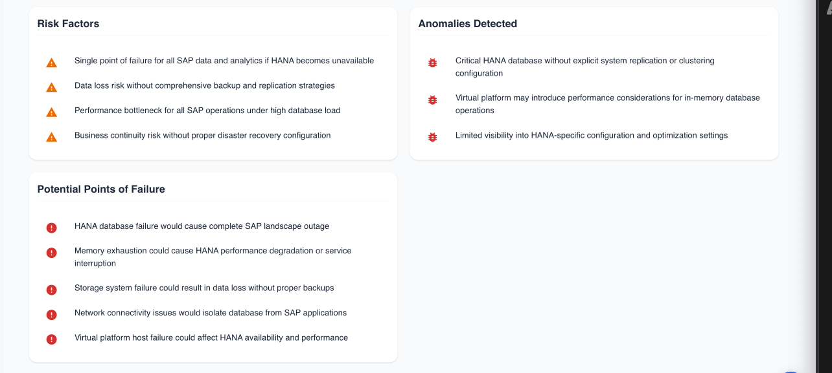Click the warning icon next to "Data loss risk"
The height and width of the screenshot is (373, 832).
(51, 87)
